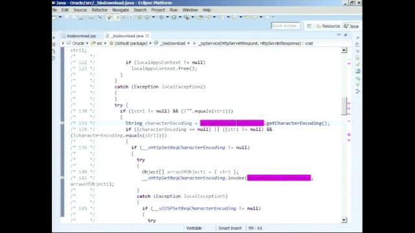Expand breadcrumb arrow before src
This screenshot has height=233, width=415.
[x=87, y=43]
